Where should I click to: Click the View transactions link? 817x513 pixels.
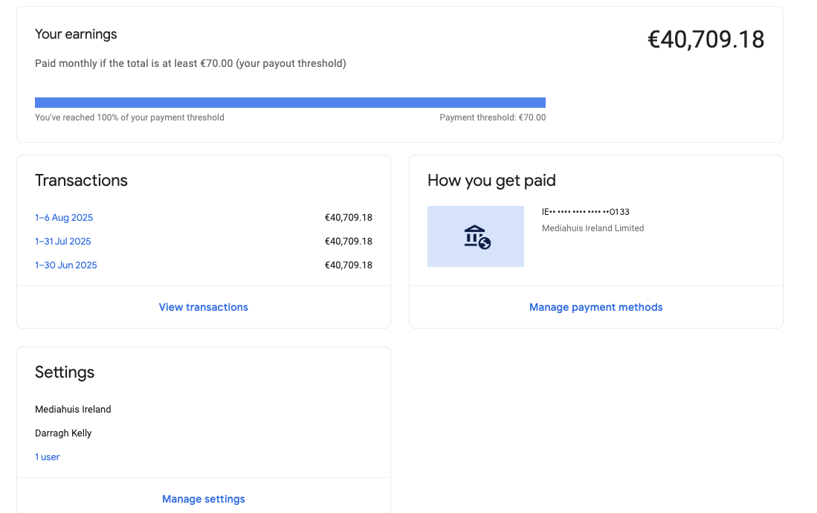click(203, 307)
